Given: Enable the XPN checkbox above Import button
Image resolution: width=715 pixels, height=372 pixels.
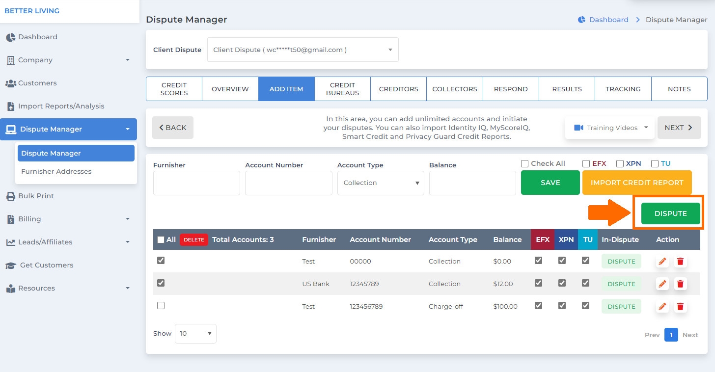Looking at the screenshot, I should pos(620,163).
